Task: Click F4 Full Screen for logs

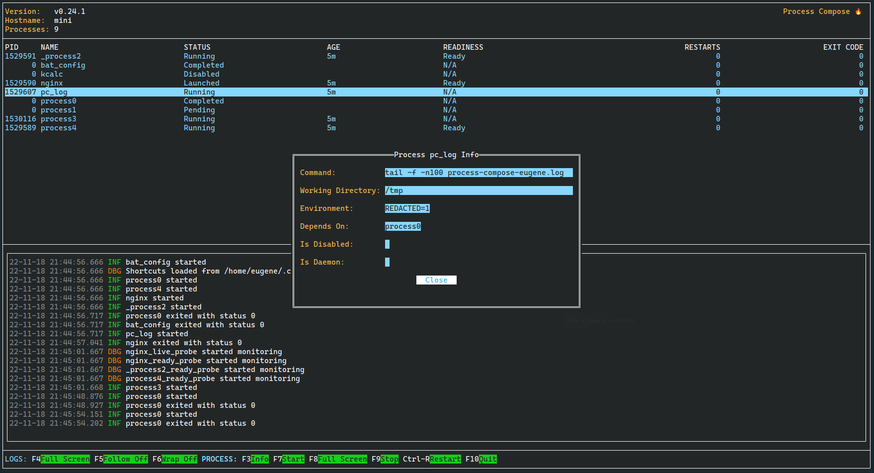Action: tap(61, 459)
